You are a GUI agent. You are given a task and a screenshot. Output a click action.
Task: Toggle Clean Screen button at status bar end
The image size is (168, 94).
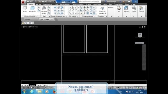pos(145,88)
